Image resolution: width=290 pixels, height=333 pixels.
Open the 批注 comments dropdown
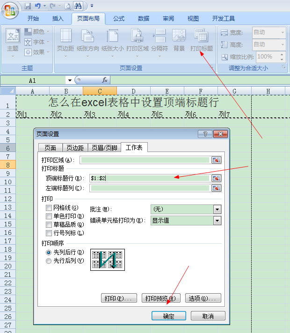[x=217, y=210]
